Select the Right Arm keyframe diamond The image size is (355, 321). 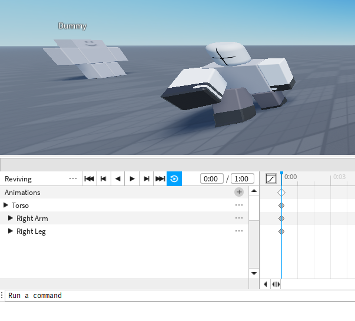tap(281, 219)
